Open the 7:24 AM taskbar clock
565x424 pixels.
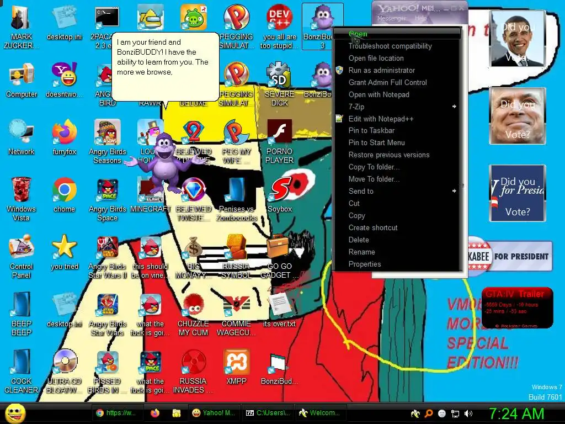[x=516, y=414]
